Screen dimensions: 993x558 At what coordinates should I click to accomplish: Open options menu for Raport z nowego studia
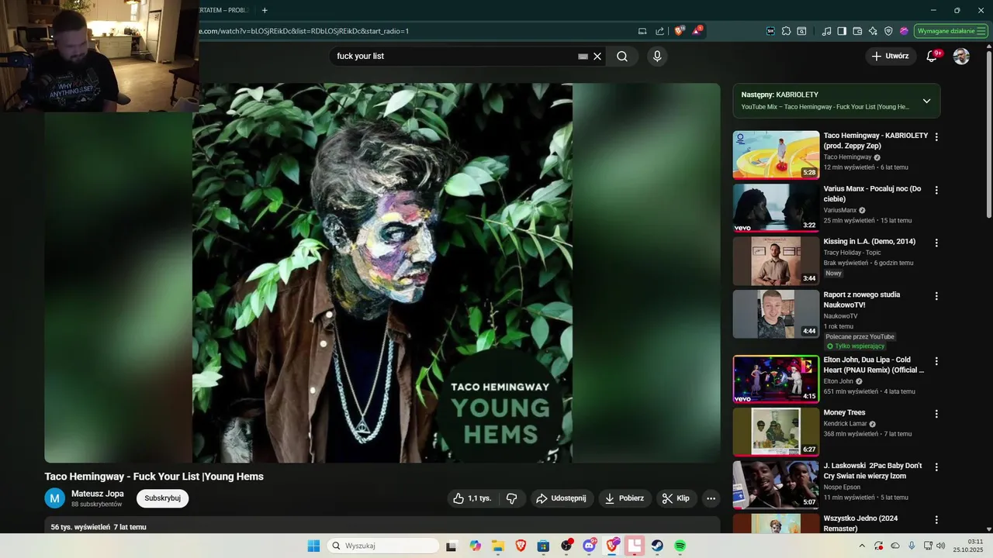(x=936, y=296)
